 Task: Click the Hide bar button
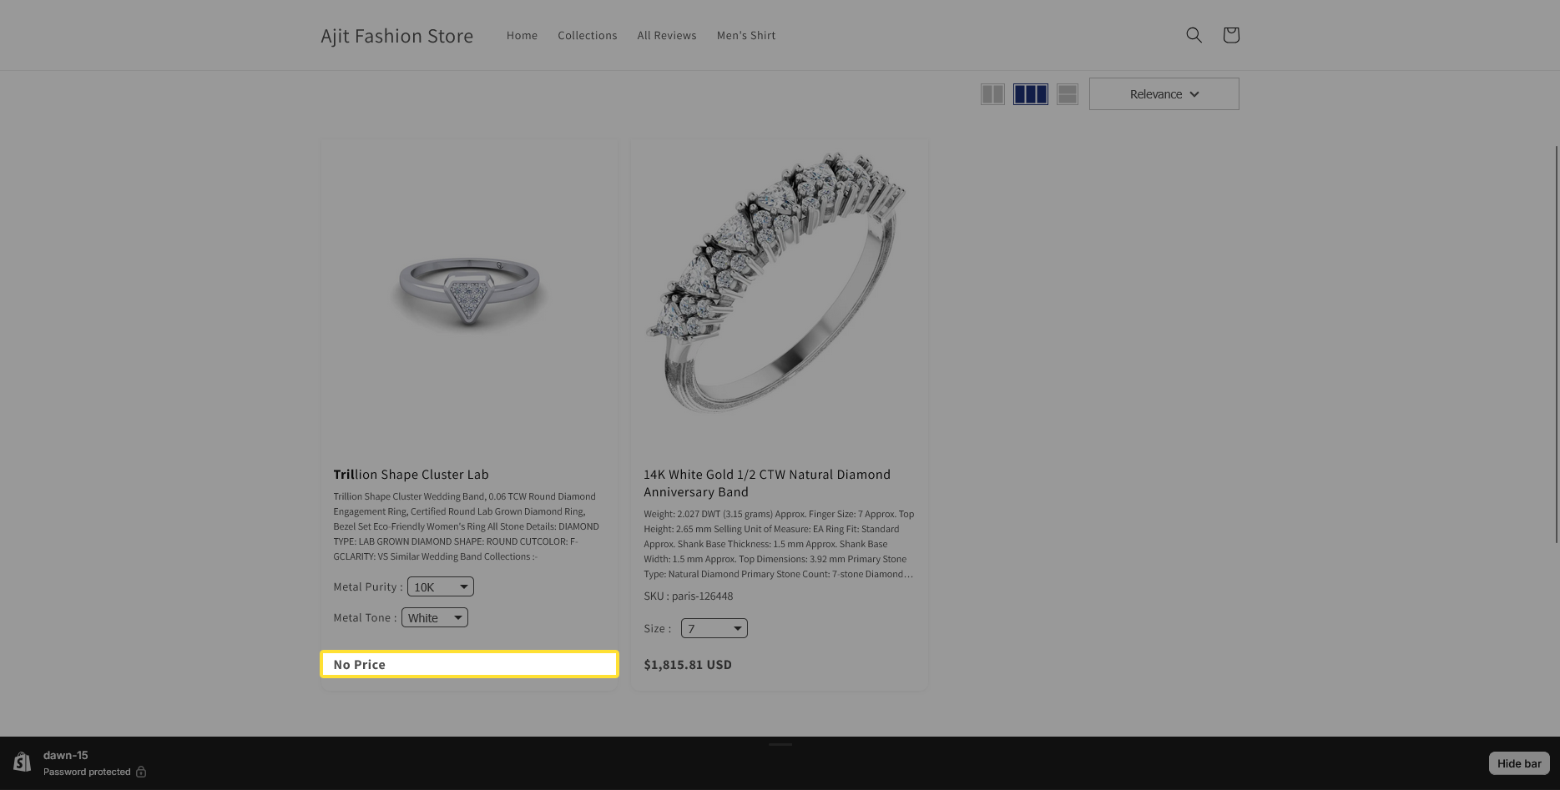click(1518, 763)
